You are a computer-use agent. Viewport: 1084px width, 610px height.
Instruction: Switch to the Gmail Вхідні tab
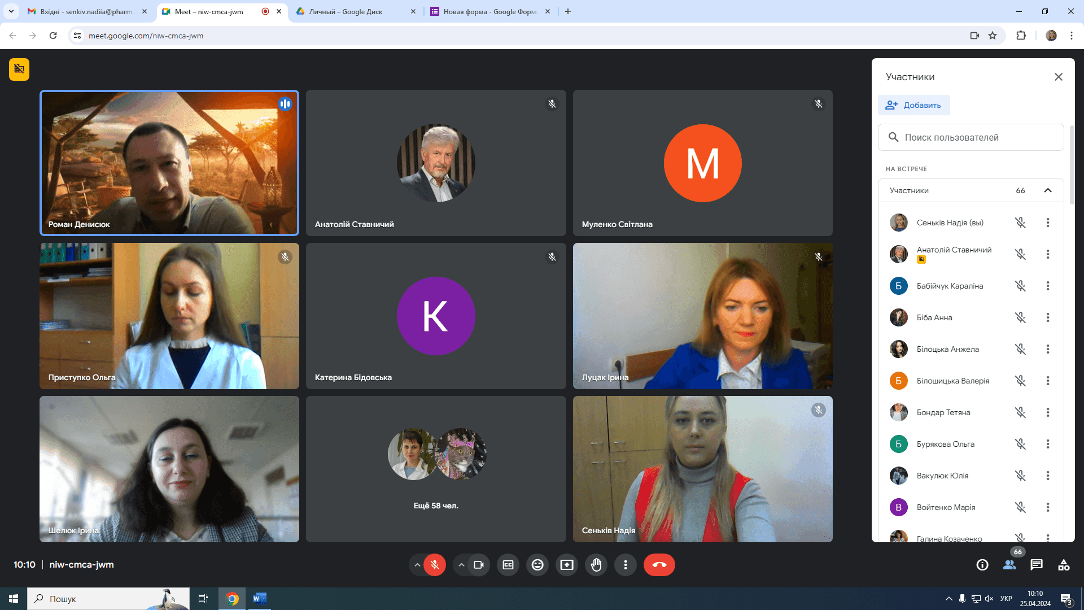[88, 11]
